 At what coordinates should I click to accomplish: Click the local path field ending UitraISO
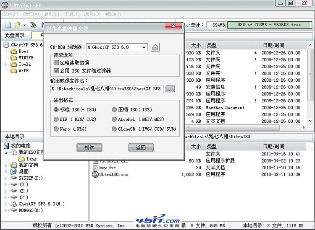(x=249, y=137)
